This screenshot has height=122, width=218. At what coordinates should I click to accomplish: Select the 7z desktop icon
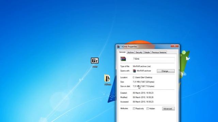click(95, 61)
